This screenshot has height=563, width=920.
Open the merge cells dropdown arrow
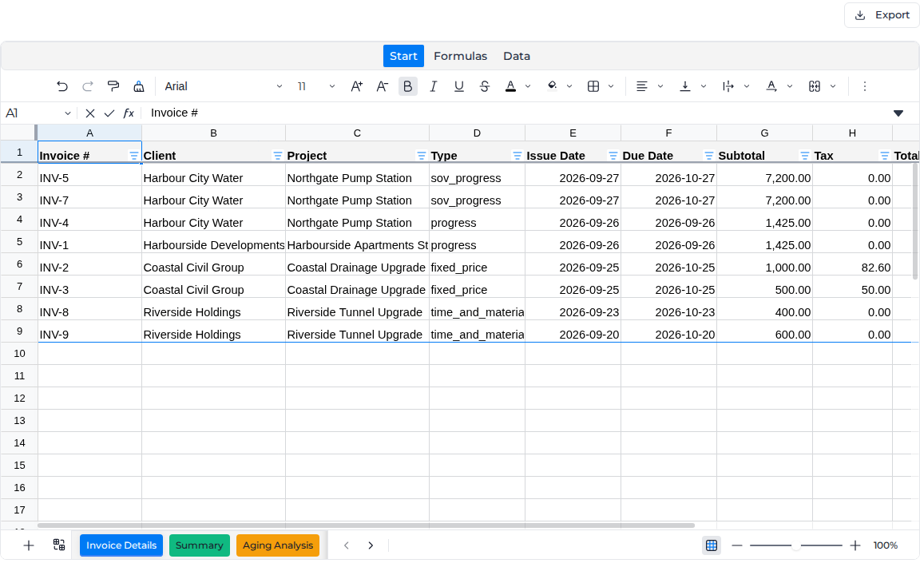[833, 86]
